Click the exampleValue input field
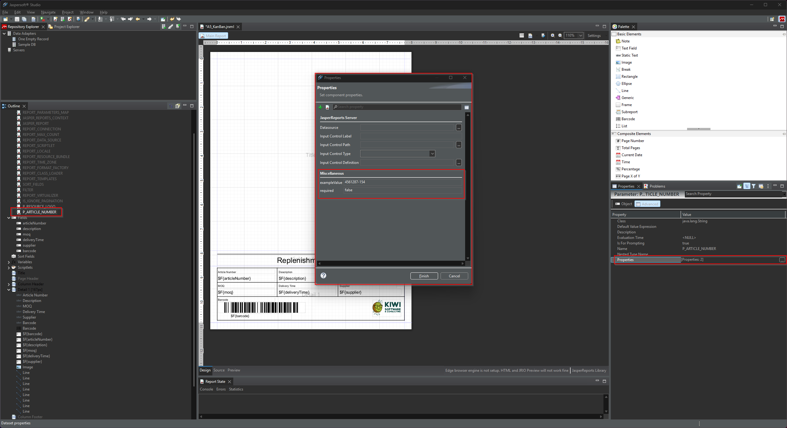This screenshot has width=787, height=428. tap(402, 182)
